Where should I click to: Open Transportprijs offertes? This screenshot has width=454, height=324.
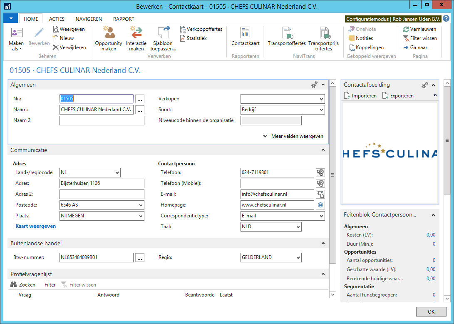click(x=323, y=39)
